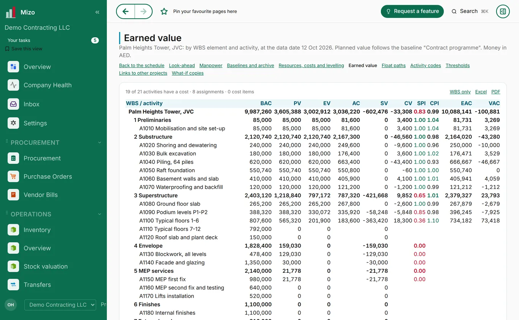The image size is (519, 320).
Task: Export the table as PDF
Action: click(496, 92)
